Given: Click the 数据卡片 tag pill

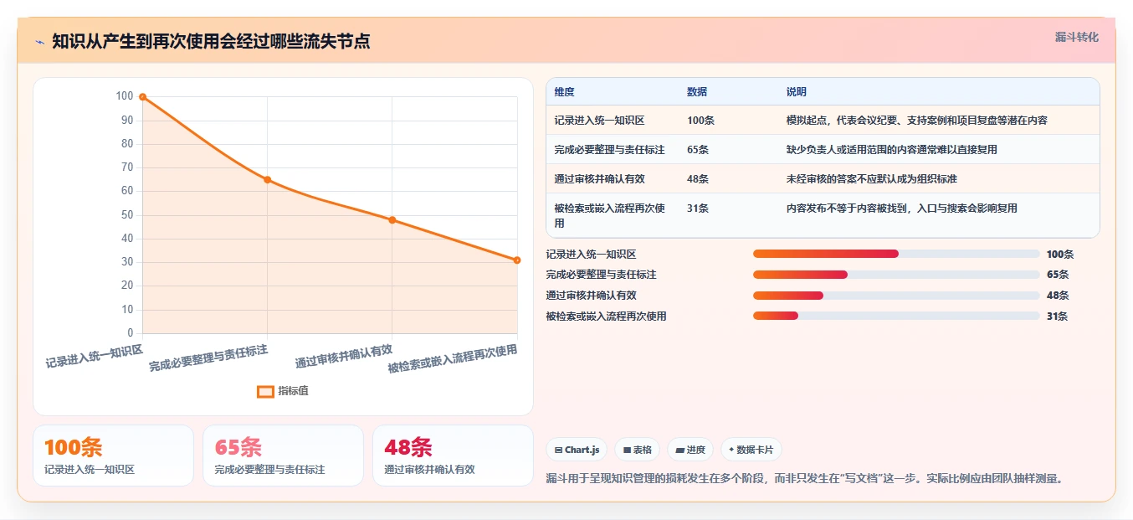Looking at the screenshot, I should [x=751, y=450].
